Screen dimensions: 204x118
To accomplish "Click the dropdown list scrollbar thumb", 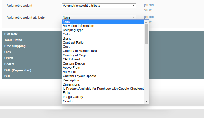I will (146, 33).
